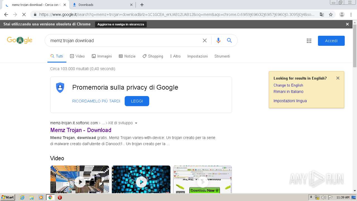Click the site lock icon

(35, 15)
